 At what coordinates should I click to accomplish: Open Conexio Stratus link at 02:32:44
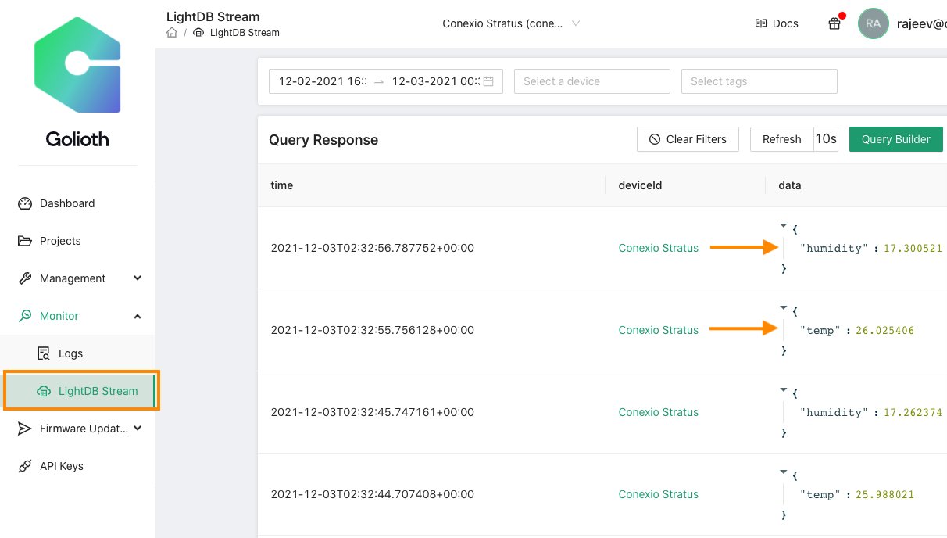pos(659,494)
